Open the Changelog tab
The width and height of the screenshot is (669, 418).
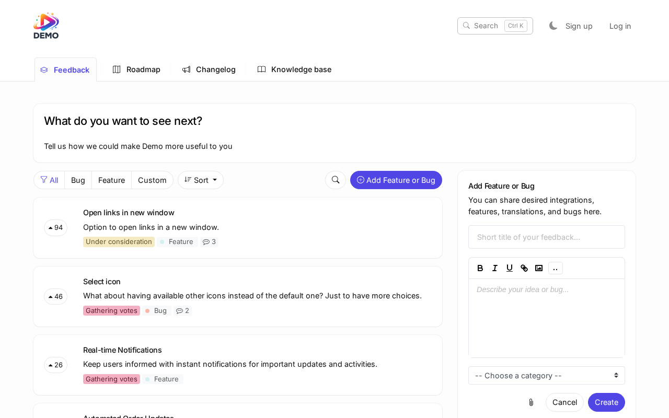click(209, 69)
